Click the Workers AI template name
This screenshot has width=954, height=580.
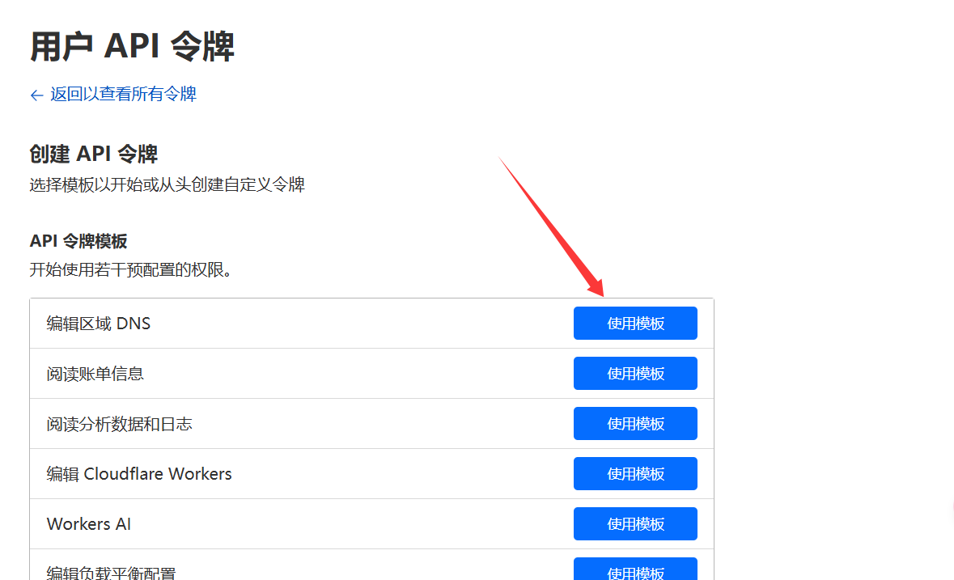coord(89,524)
